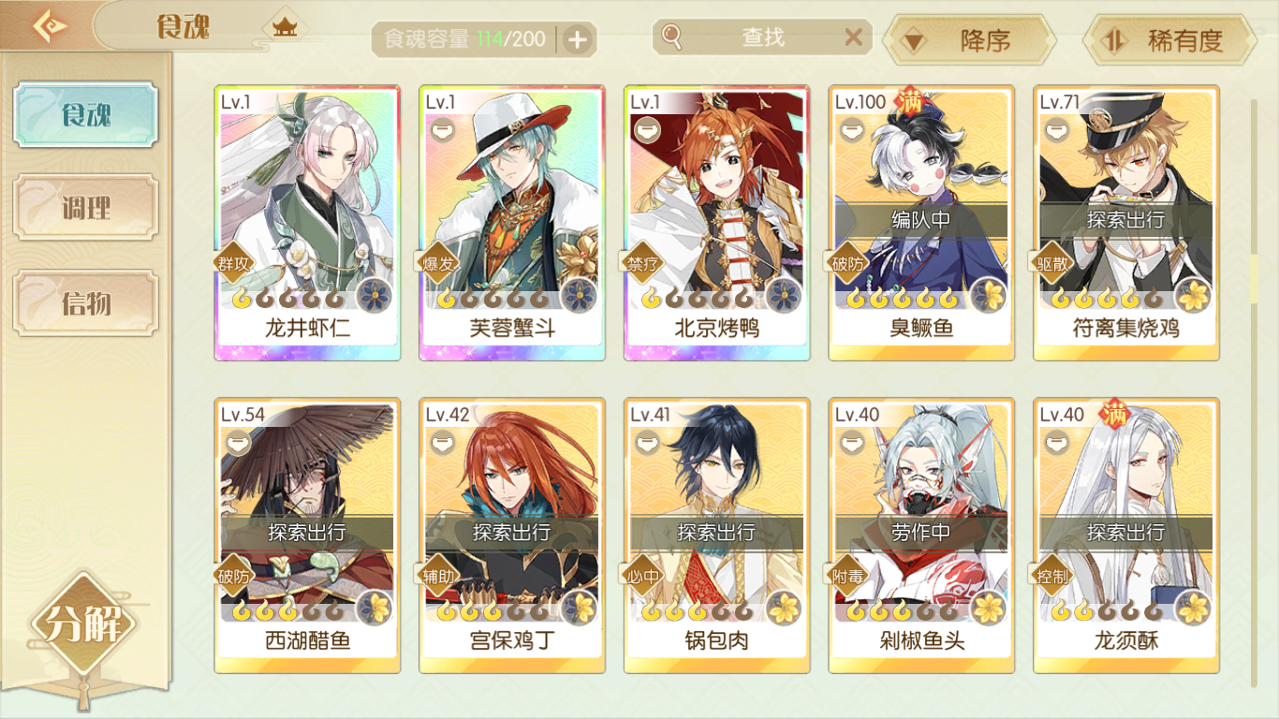This screenshot has height=719, width=1279.
Task: Switch to the 信物 tab
Action: 85,302
